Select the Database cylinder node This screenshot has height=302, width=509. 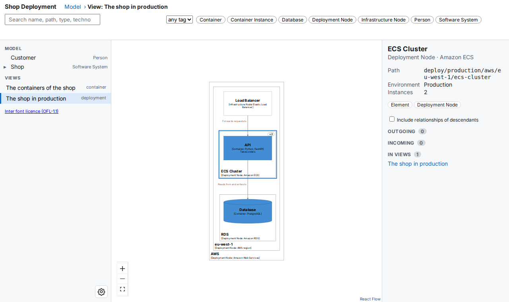248,211
